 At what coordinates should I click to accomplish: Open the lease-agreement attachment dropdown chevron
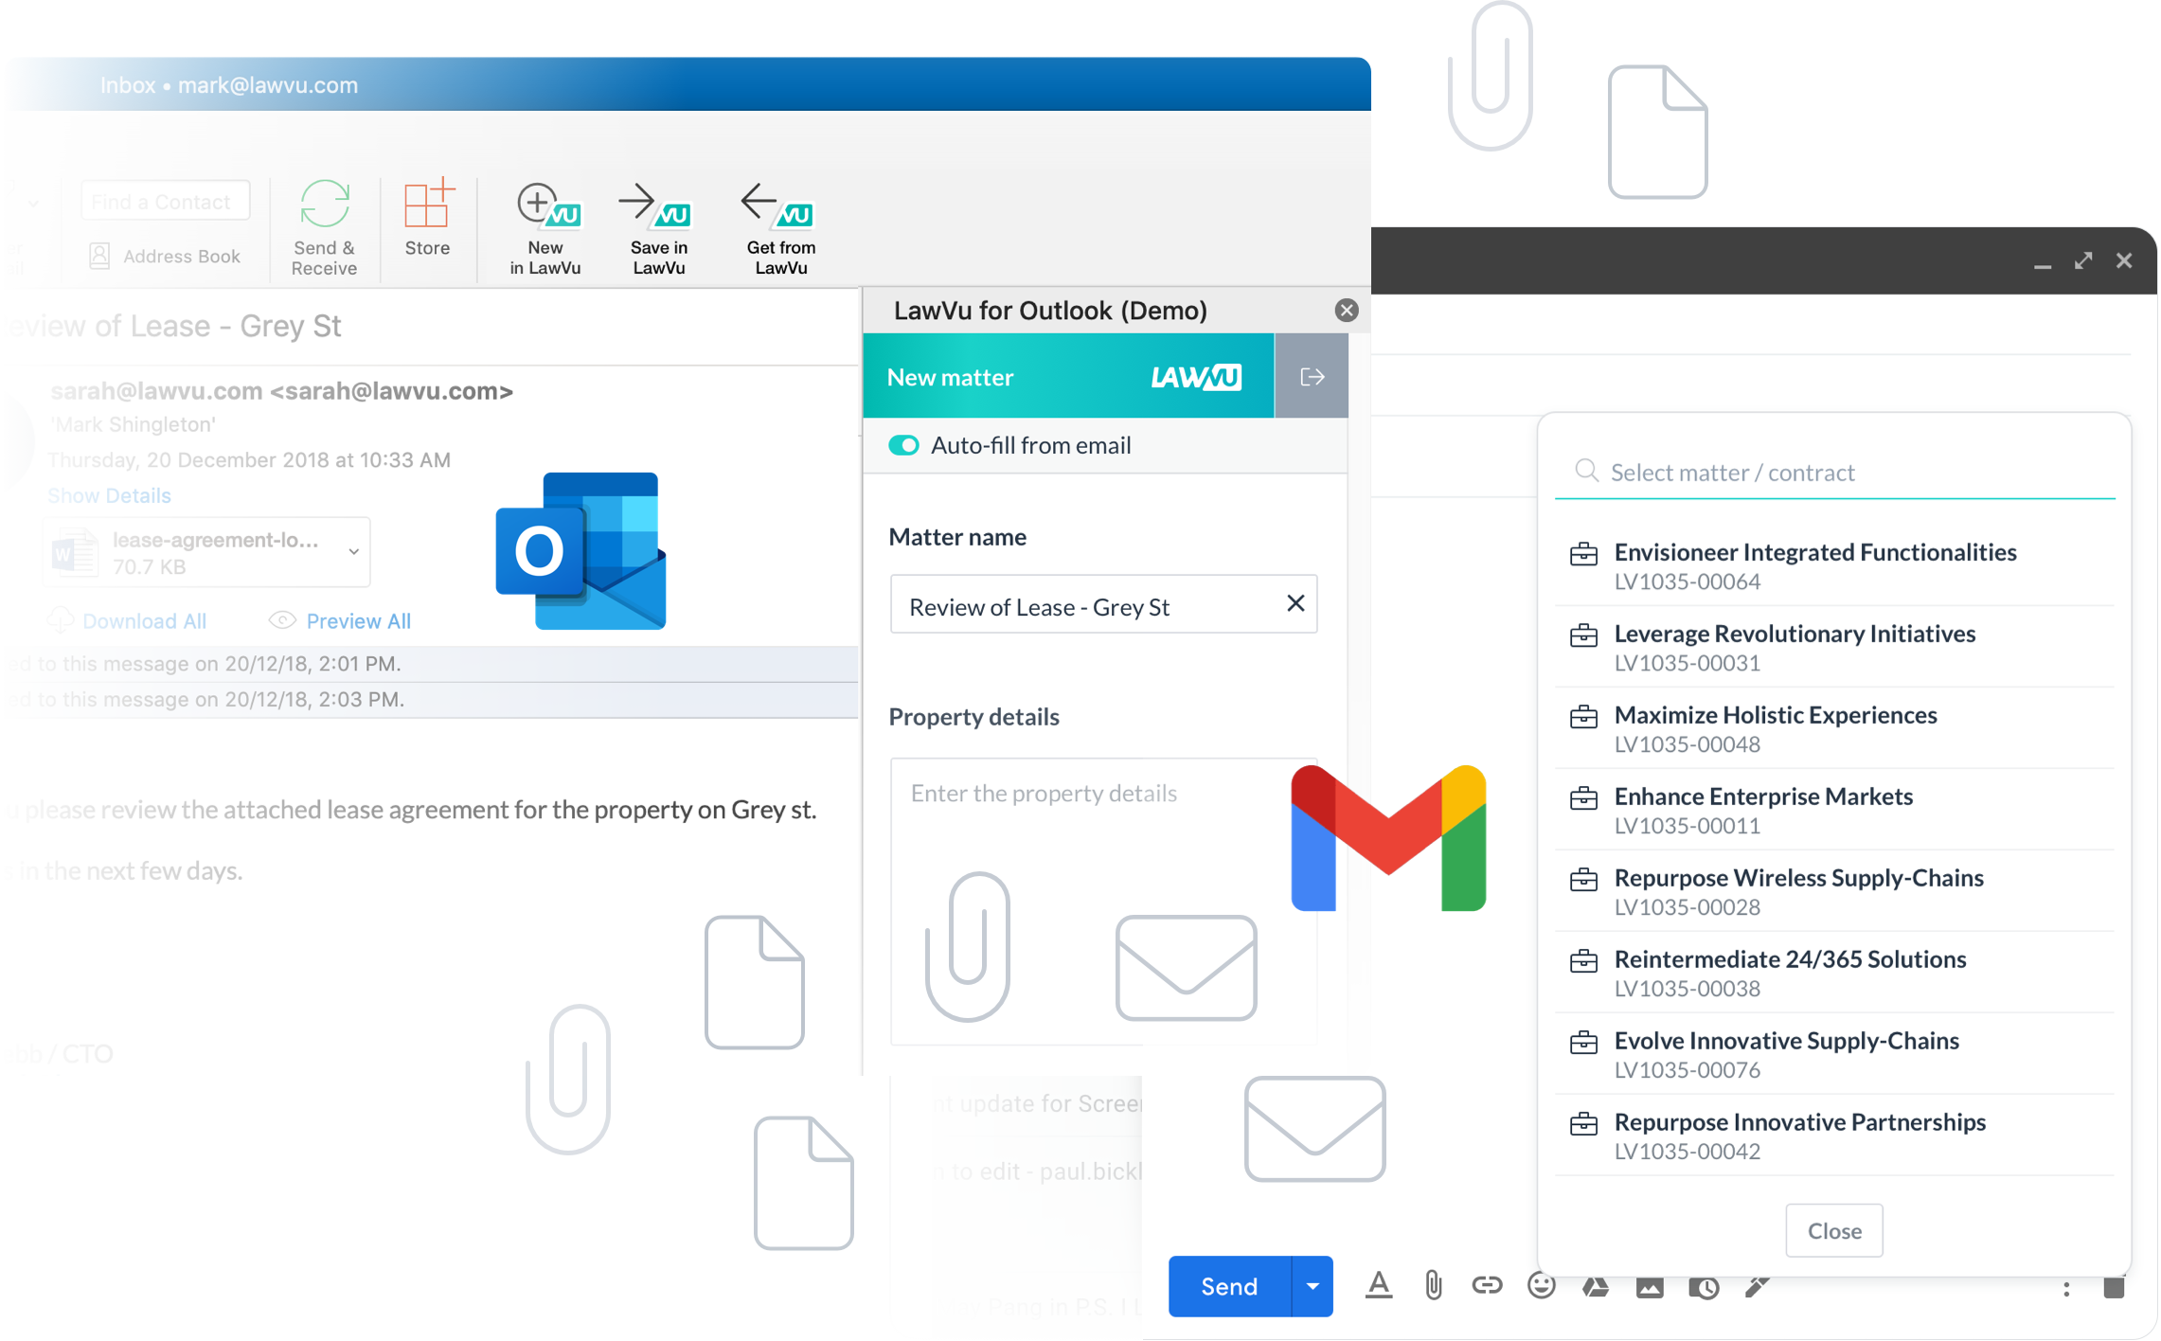coord(353,551)
